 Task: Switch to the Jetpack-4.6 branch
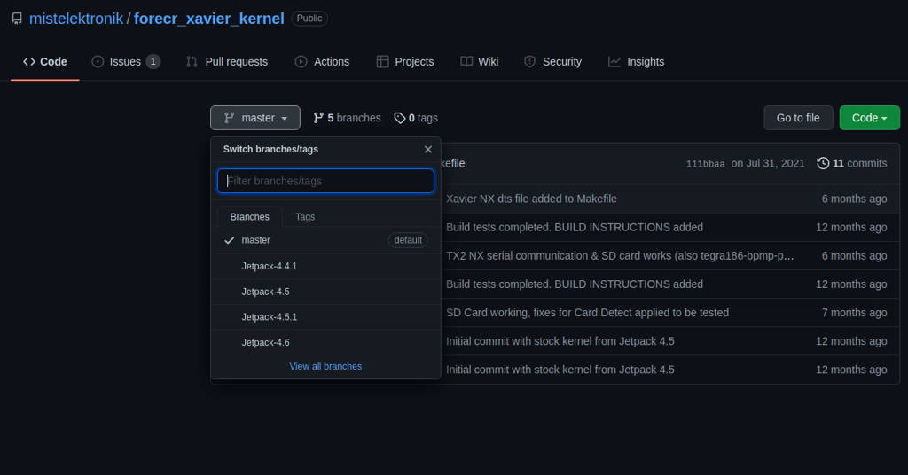pos(325,342)
